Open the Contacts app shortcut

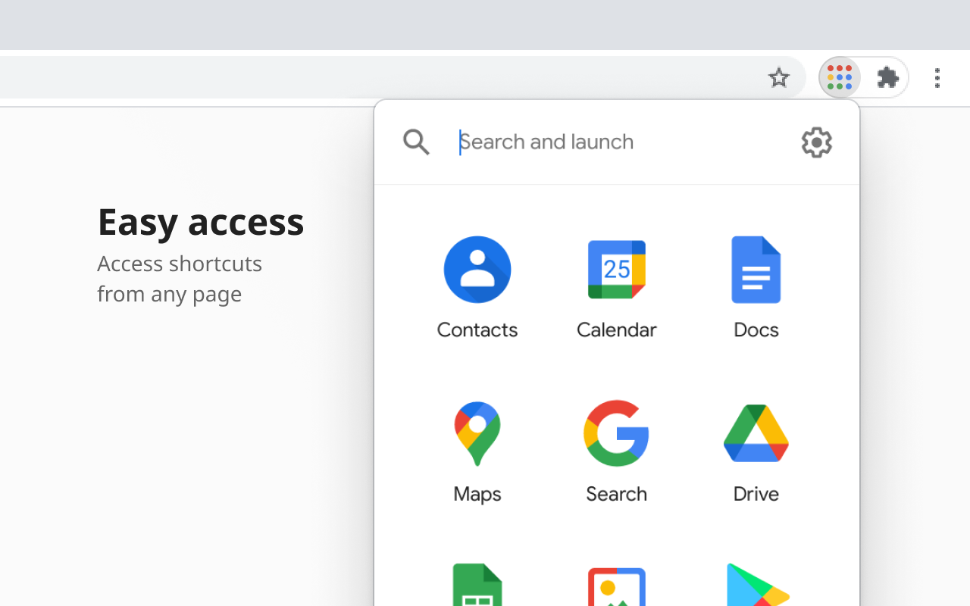coord(477,269)
